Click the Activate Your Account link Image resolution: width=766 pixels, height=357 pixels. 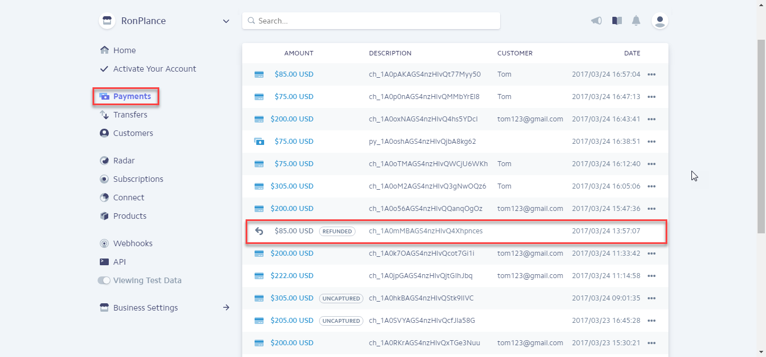(154, 69)
